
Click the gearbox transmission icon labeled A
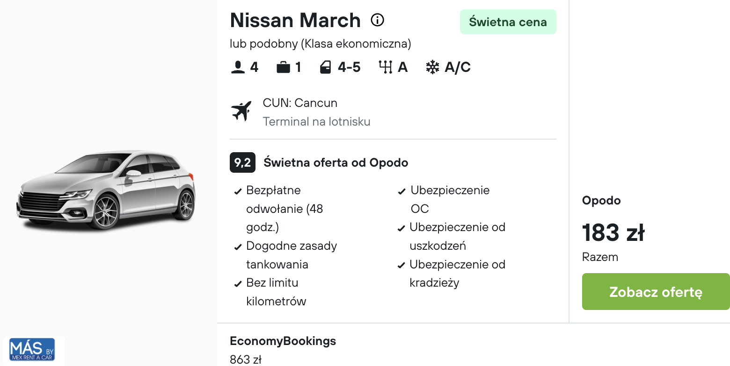385,68
